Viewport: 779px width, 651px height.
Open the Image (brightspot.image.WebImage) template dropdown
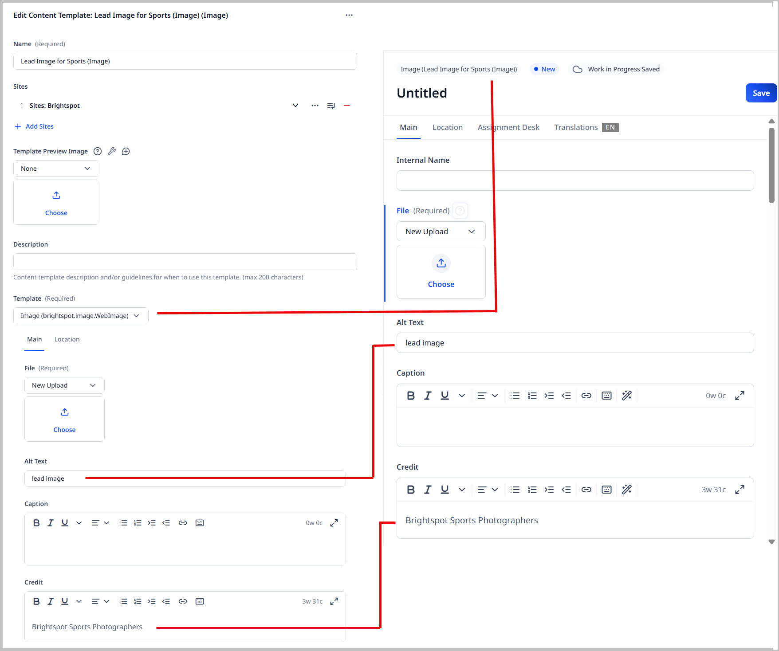(81, 315)
